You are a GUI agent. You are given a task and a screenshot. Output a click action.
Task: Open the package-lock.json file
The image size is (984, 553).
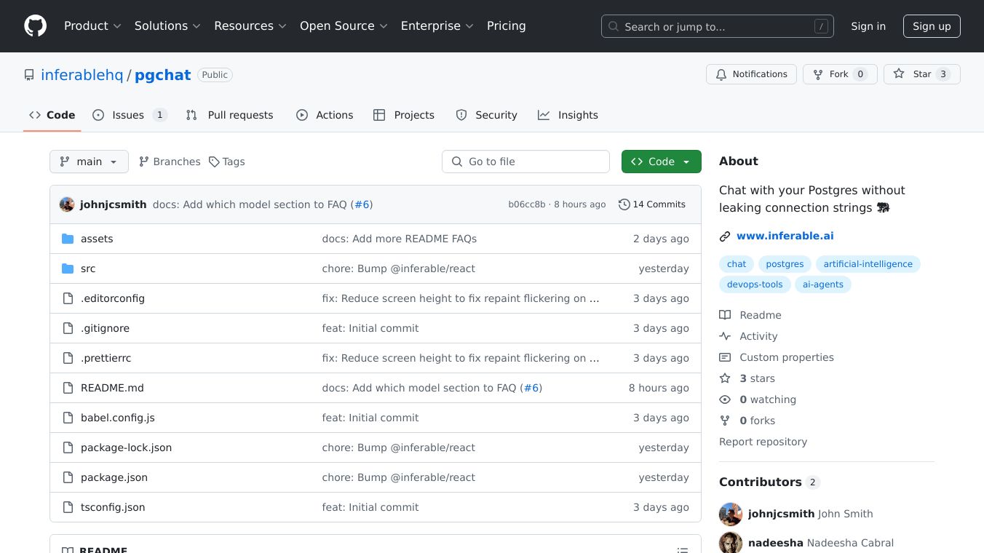tap(126, 447)
